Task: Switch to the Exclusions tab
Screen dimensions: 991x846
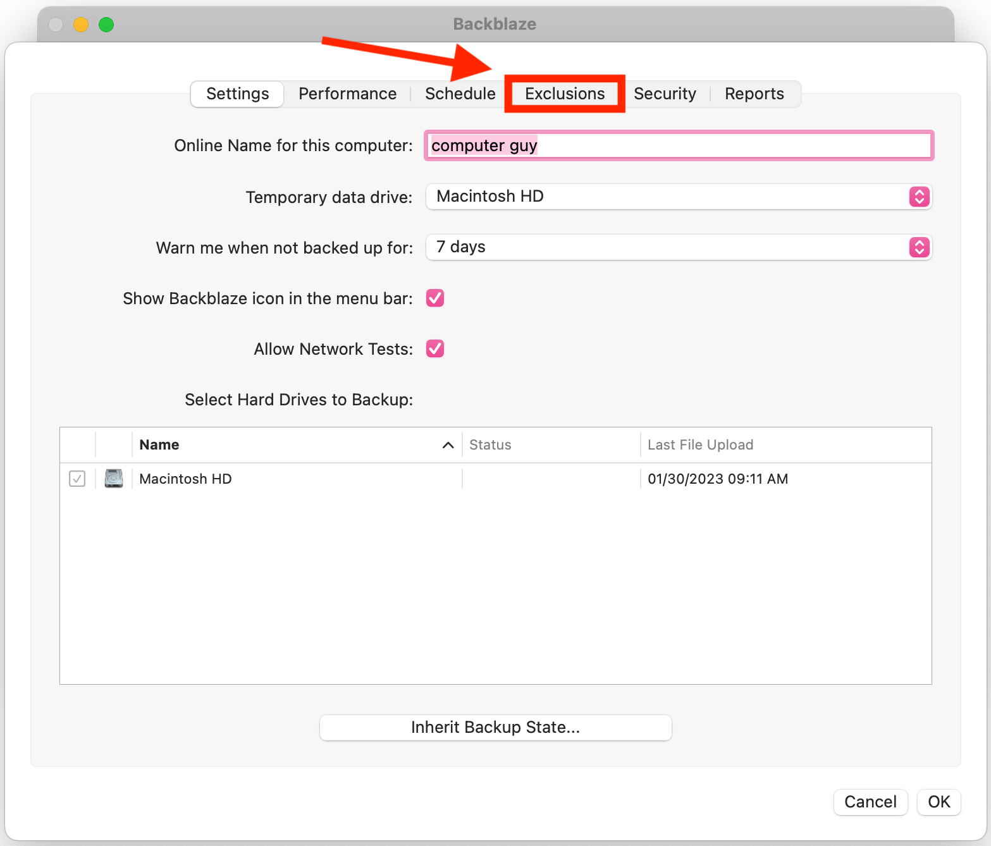Action: tap(565, 94)
